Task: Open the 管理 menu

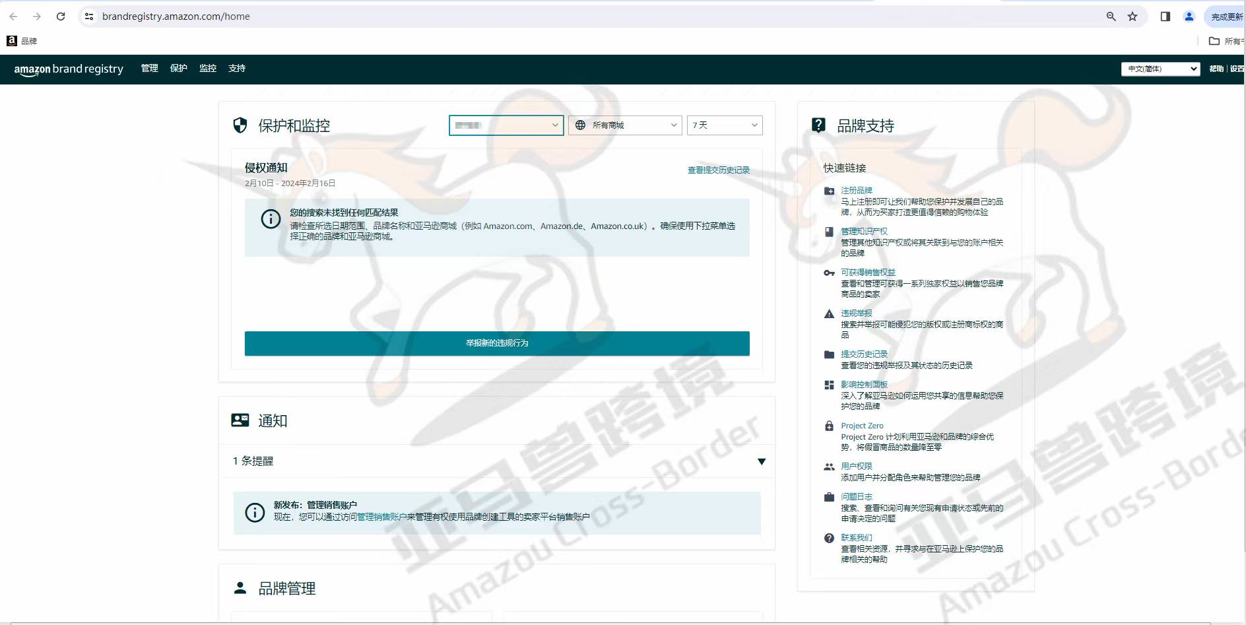Action: click(150, 69)
